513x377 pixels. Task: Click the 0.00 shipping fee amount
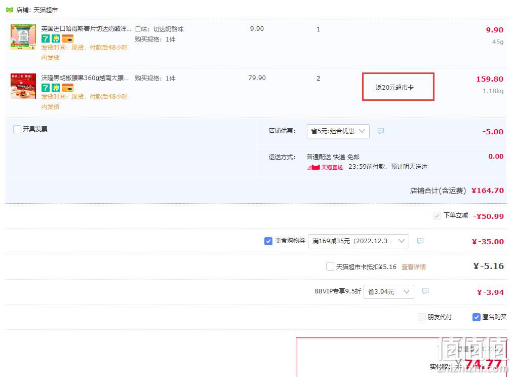tap(496, 157)
